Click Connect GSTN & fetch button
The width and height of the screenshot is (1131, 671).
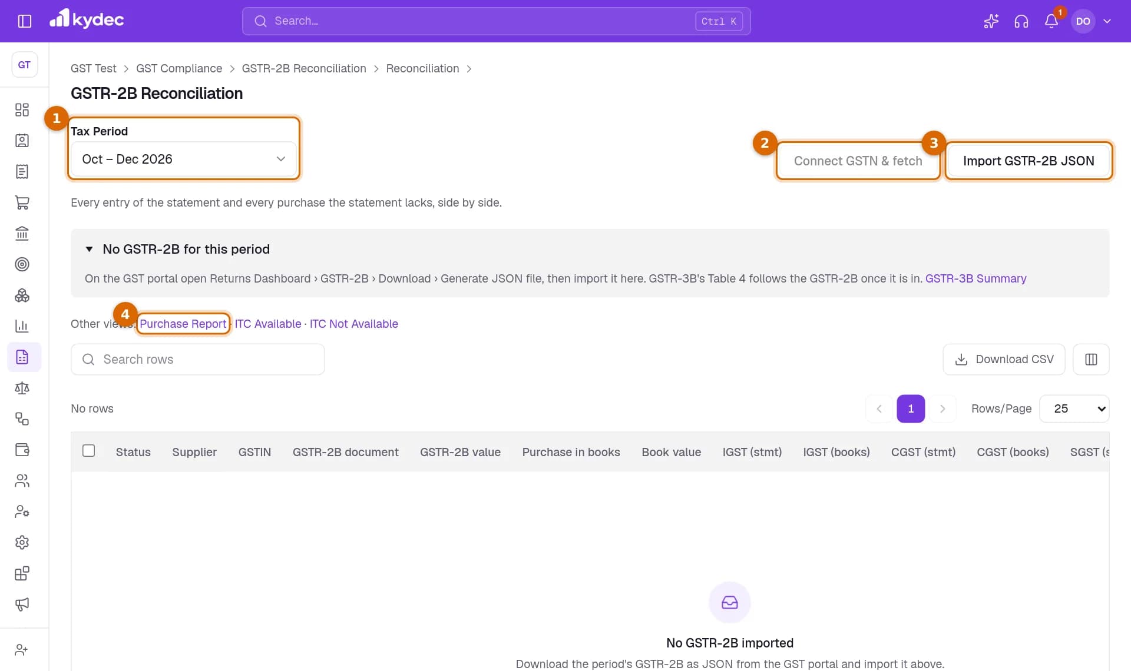[x=858, y=161]
